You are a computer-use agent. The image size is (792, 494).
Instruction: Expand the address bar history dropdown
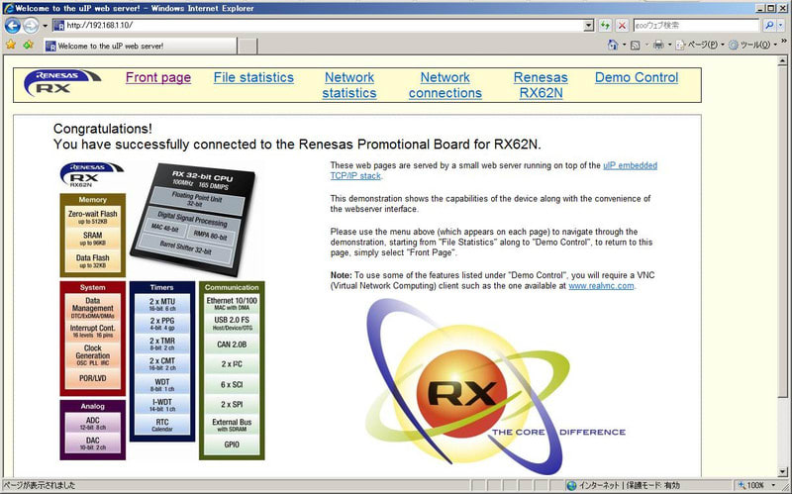click(x=588, y=26)
